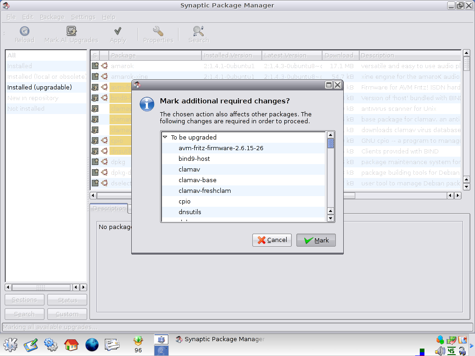Click the status box of dpkg-dev row
This screenshot has width=475, height=356.
tap(95, 172)
